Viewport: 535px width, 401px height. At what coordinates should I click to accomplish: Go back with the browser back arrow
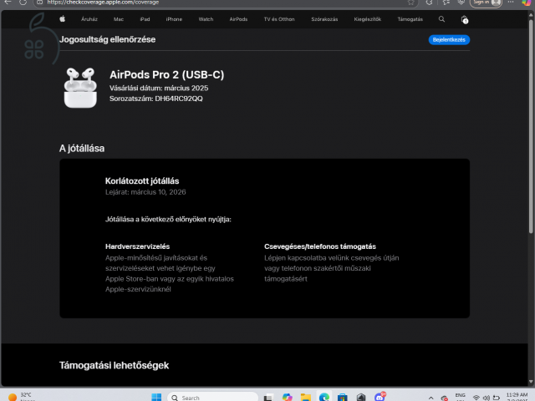[8, 2]
